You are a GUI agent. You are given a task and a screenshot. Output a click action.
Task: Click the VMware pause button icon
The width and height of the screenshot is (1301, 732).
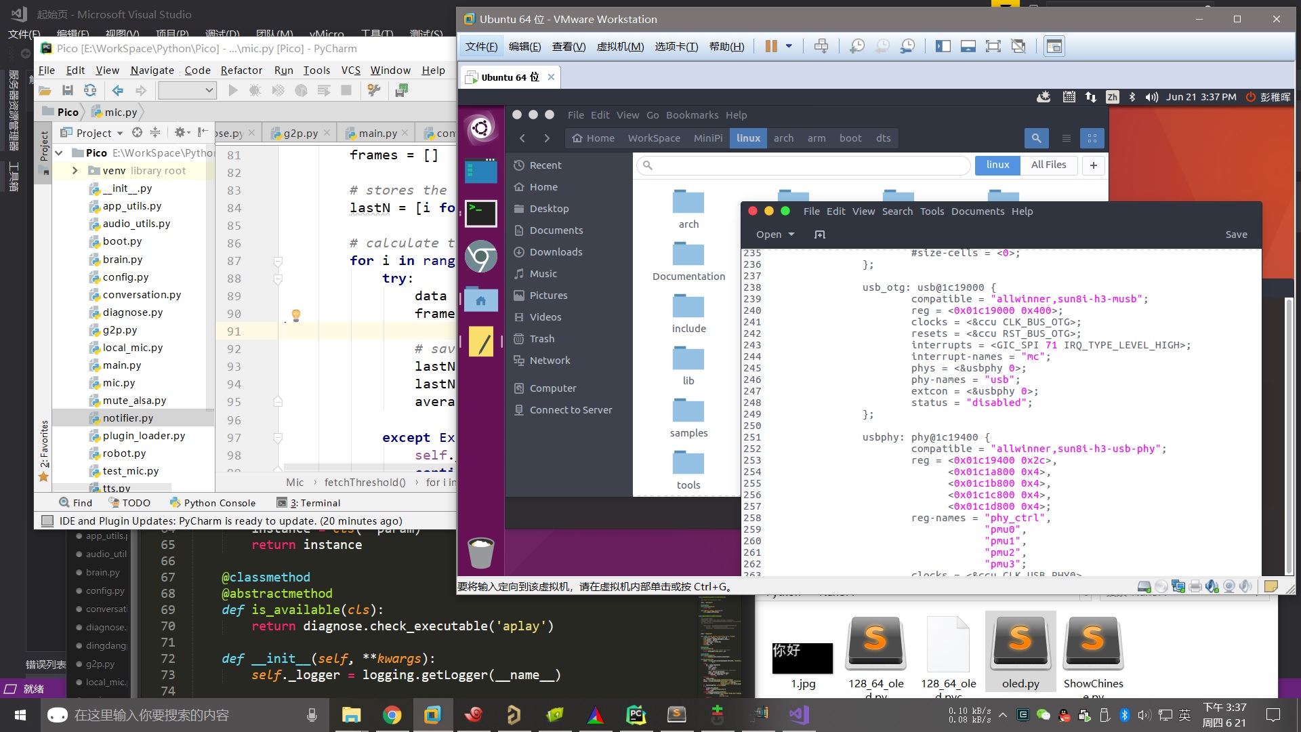click(x=771, y=46)
